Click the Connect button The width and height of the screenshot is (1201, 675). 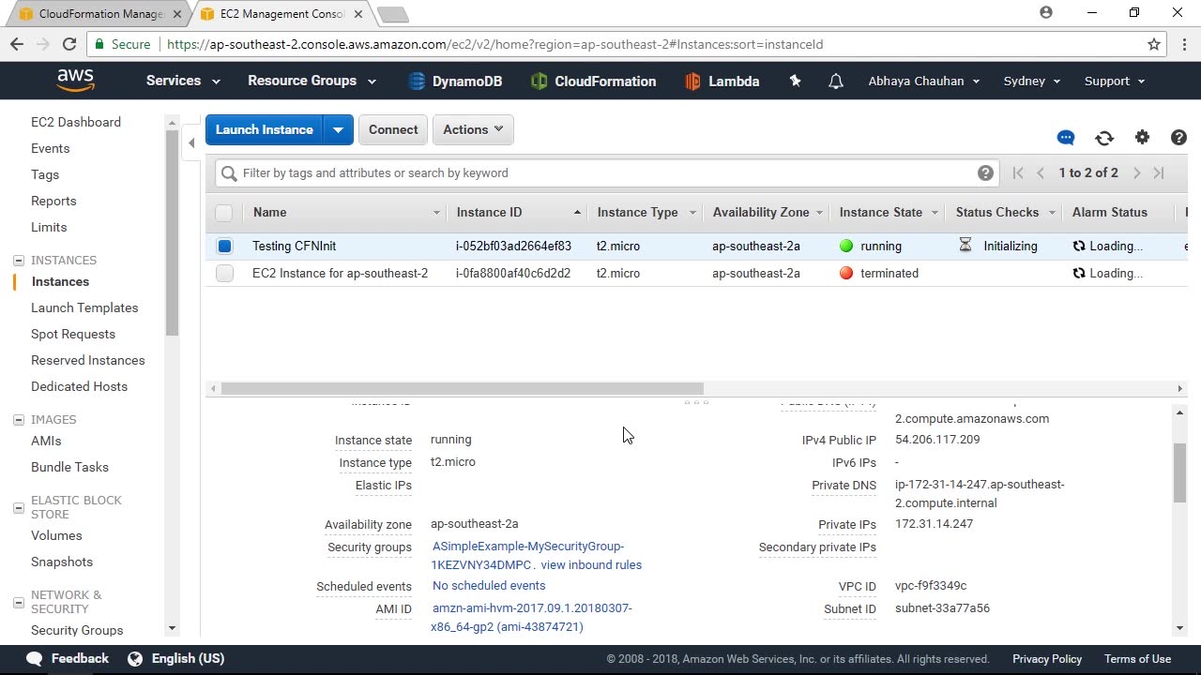tap(393, 129)
